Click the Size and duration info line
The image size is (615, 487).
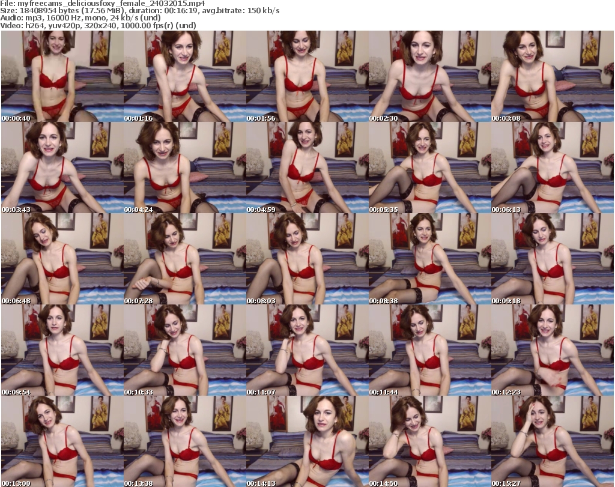pyautogui.click(x=139, y=11)
